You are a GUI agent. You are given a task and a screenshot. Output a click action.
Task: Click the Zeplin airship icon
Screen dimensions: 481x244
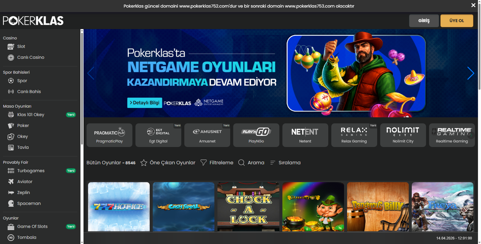(x=11, y=192)
